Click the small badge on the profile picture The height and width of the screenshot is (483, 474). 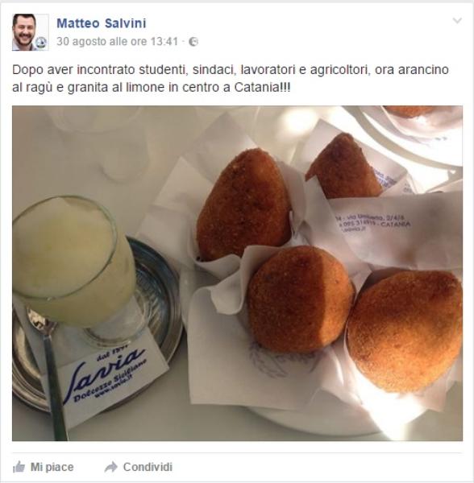click(41, 43)
